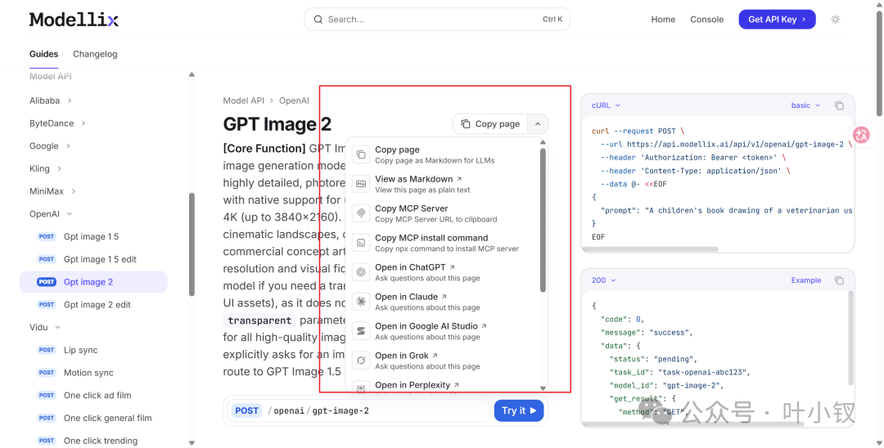Viewport: 884px width, 448px height.
Task: Click the Copy MCP Server icon
Action: (x=361, y=213)
